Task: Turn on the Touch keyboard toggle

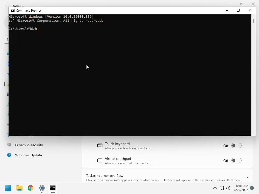Action: (x=236, y=146)
